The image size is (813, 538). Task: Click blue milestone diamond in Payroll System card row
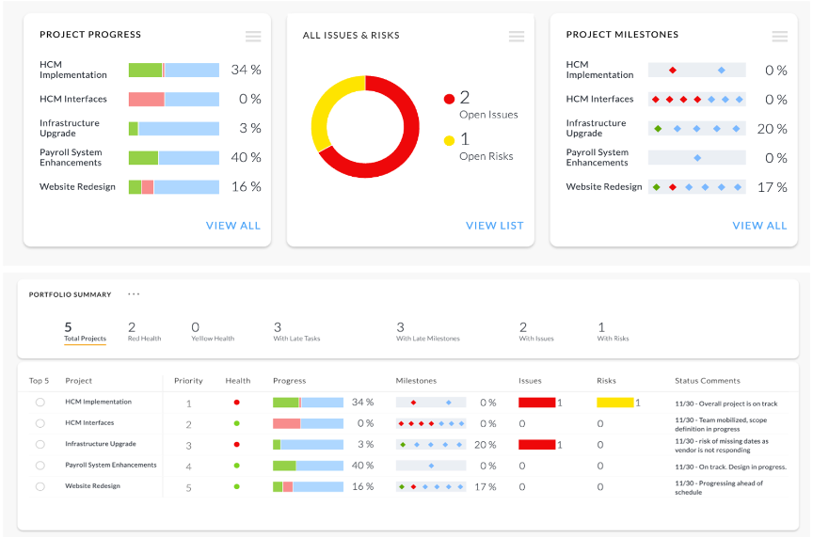(x=697, y=158)
